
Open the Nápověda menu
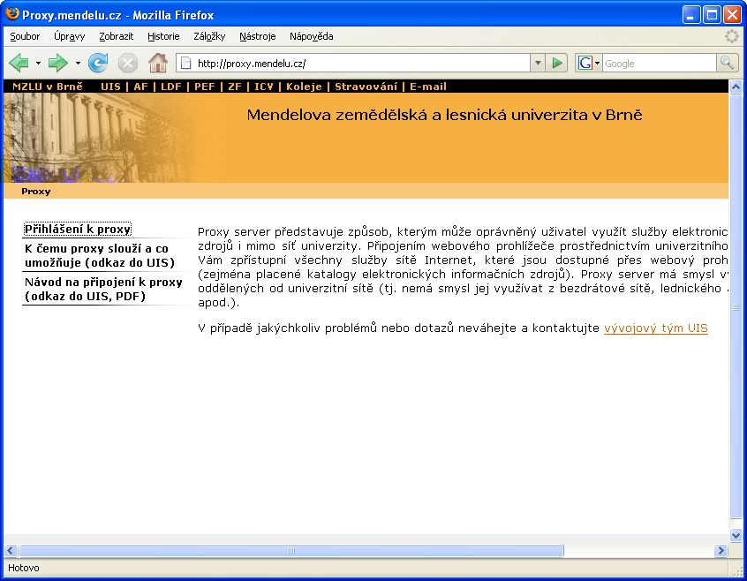tap(312, 36)
